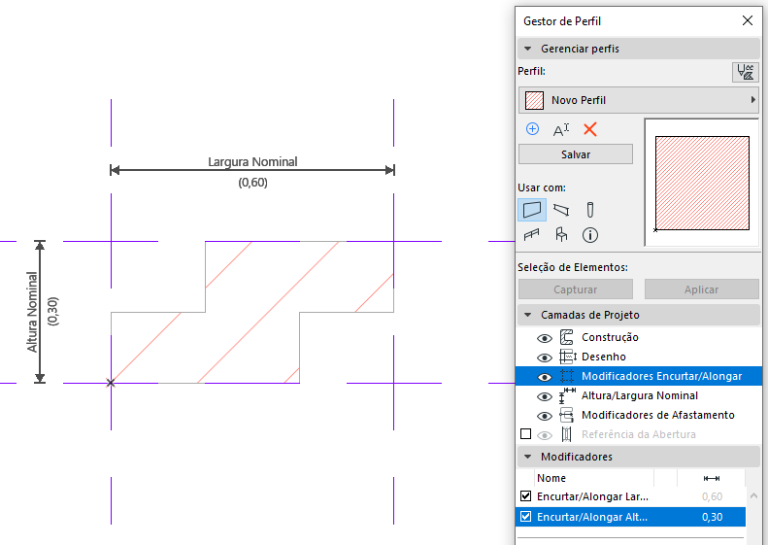Toggle visibility of Altura/Largura Nominal layer

coord(544,396)
